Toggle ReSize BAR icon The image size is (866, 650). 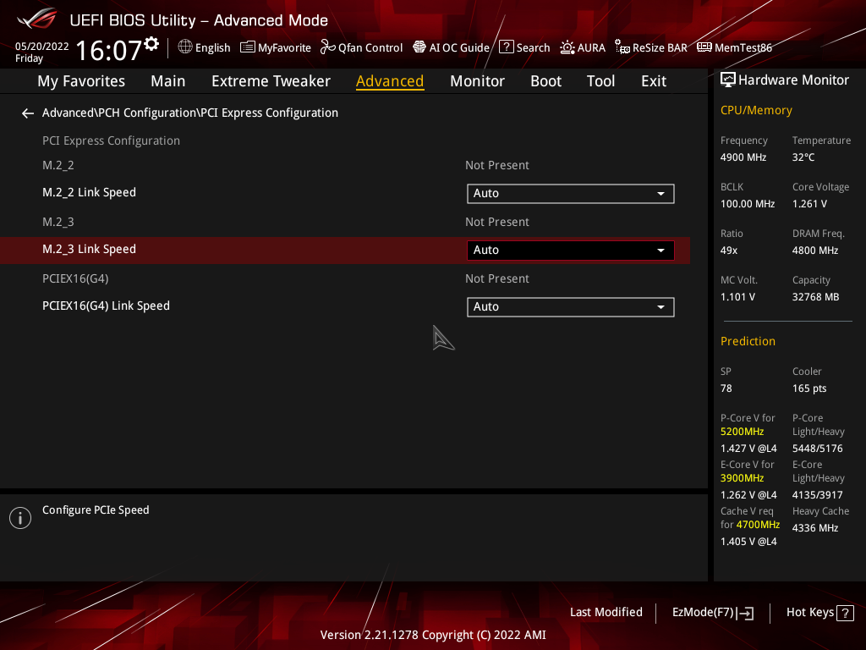622,47
